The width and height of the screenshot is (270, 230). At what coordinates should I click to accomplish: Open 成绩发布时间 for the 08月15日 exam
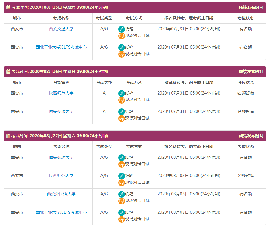point(251,7)
